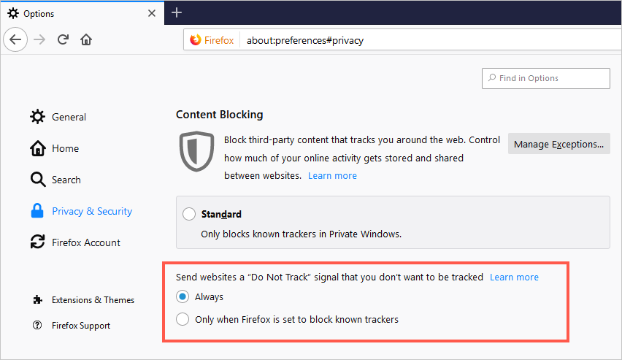The width and height of the screenshot is (622, 360).
Task: Click the forward navigation arrow
Action: pos(39,39)
